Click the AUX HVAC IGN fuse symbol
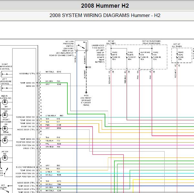This screenshot has height=193, width=194. coord(139,56)
